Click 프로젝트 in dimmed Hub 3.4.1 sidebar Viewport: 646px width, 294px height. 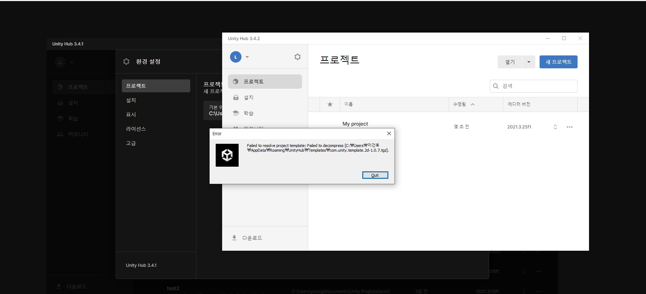click(x=78, y=87)
